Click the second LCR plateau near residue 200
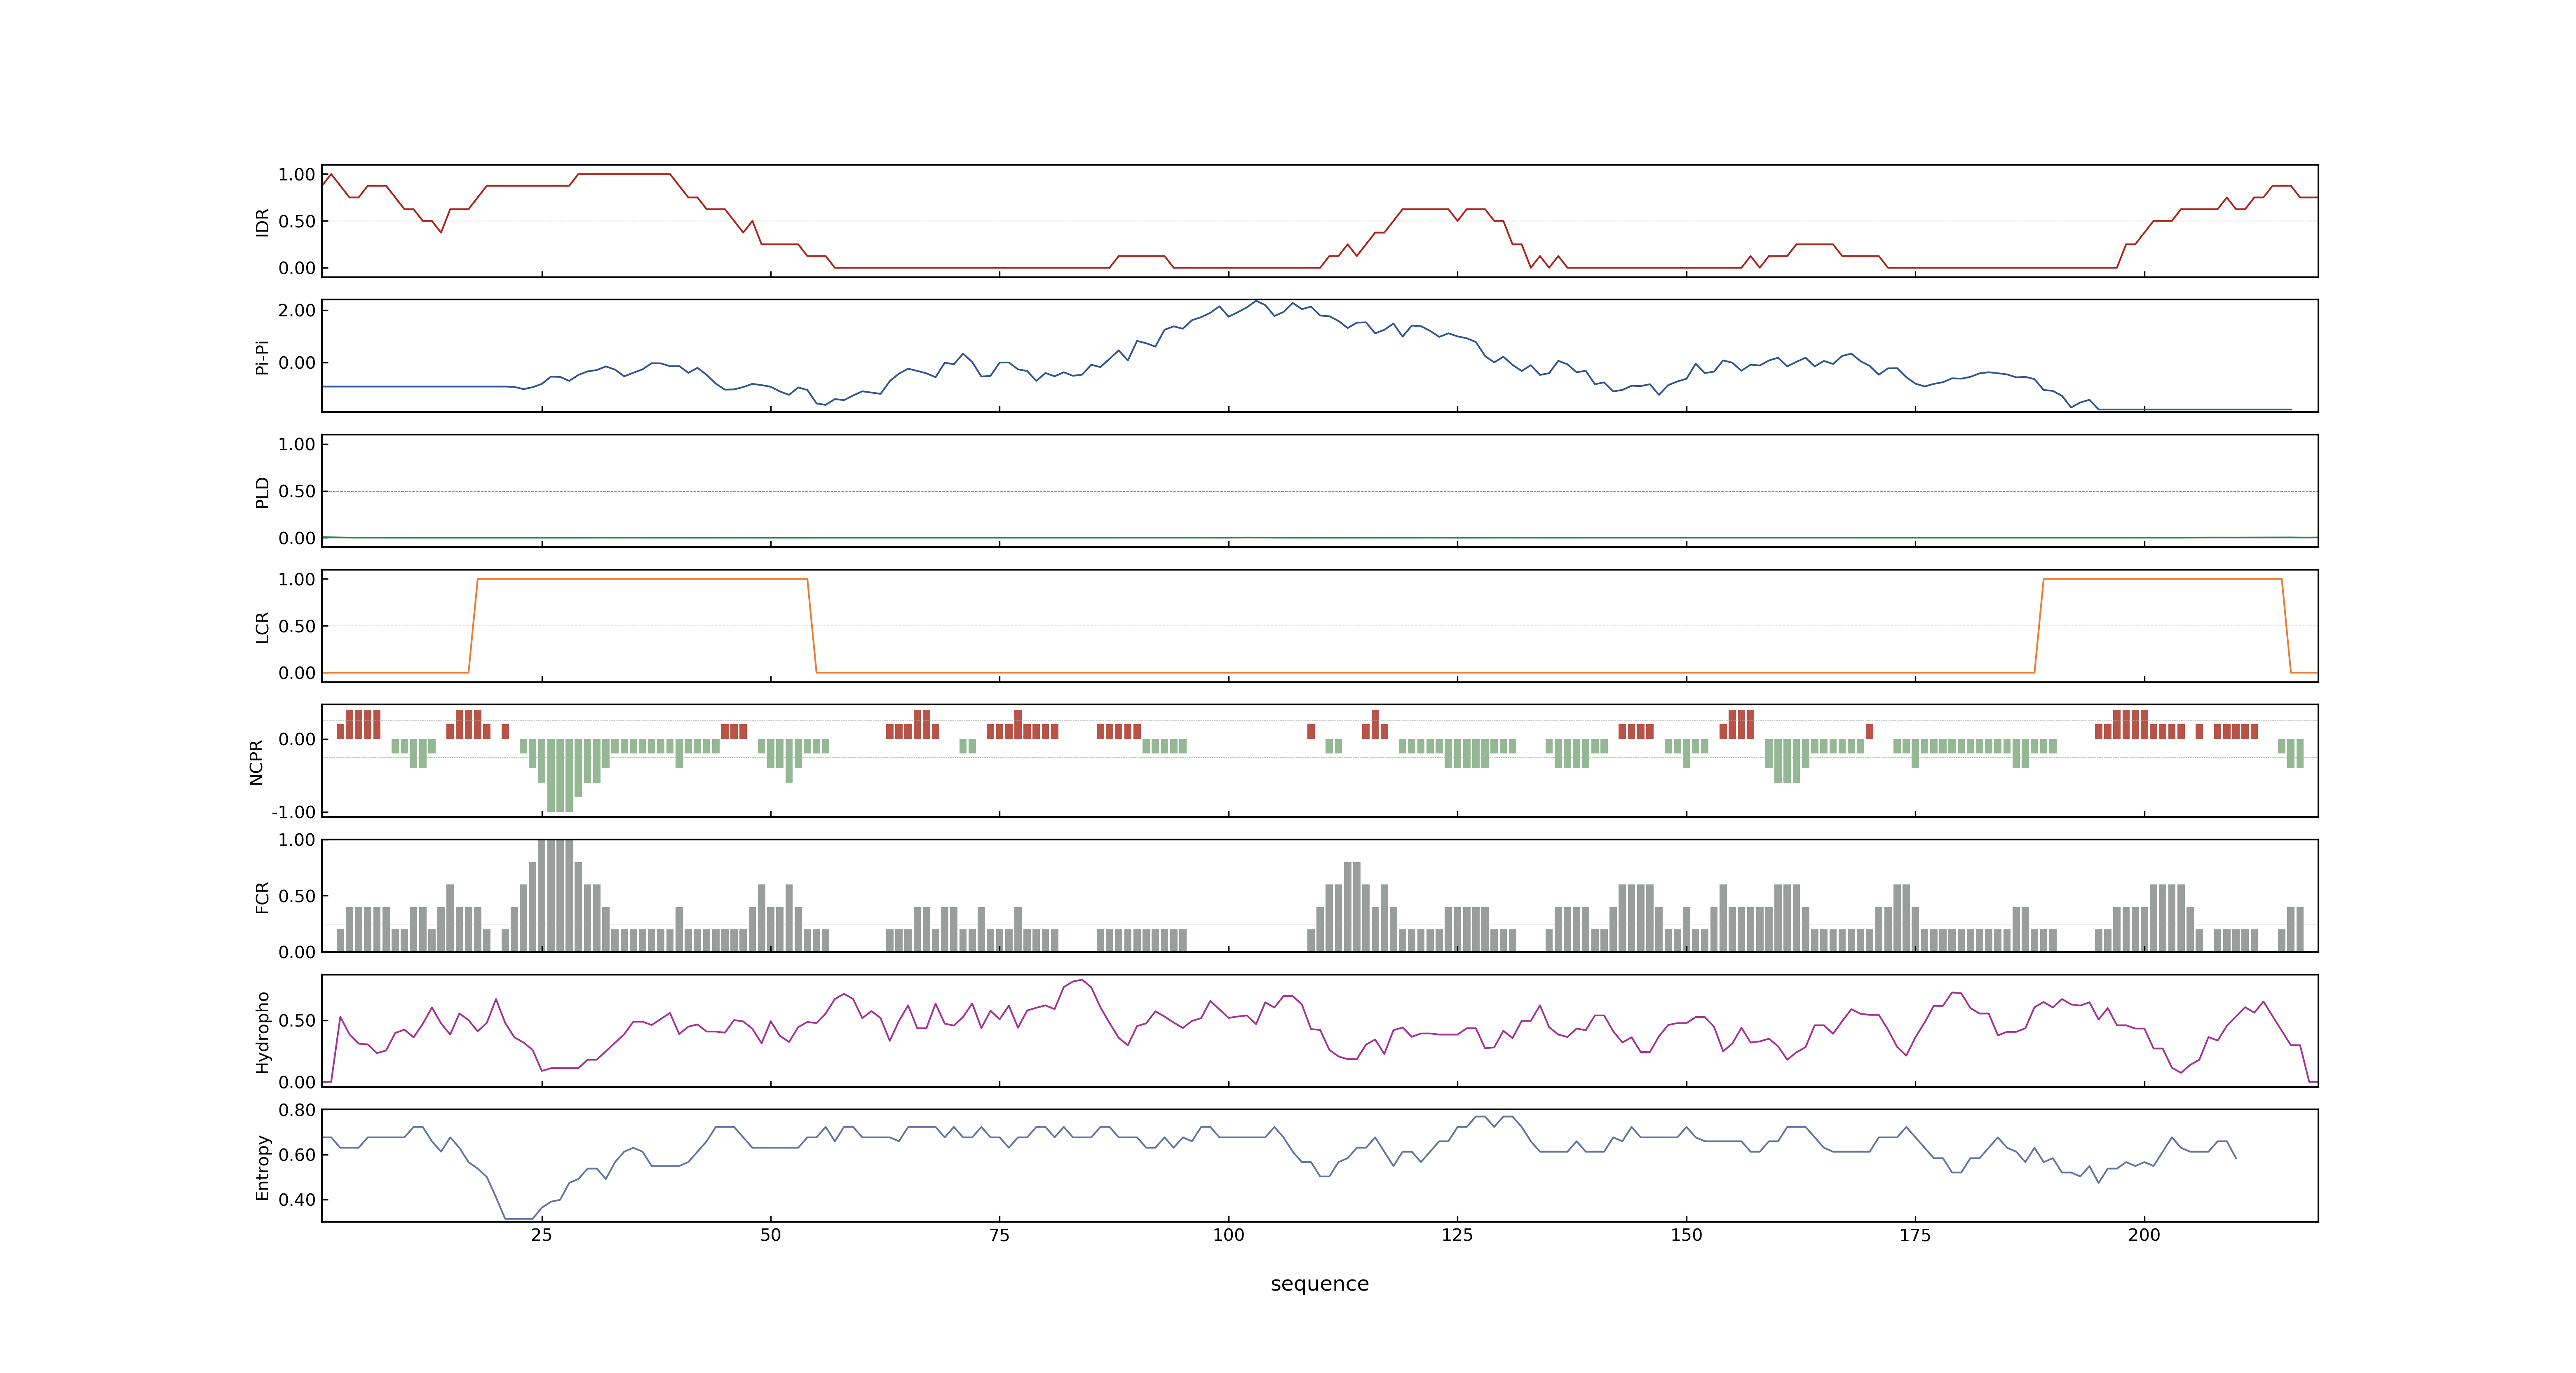Image resolution: width=2576 pixels, height=1373 pixels. coord(2162,579)
